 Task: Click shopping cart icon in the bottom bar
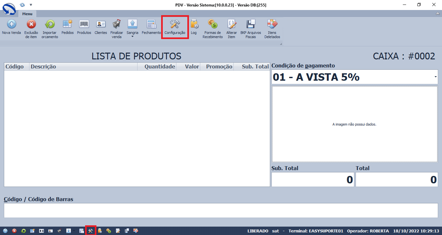60,231
